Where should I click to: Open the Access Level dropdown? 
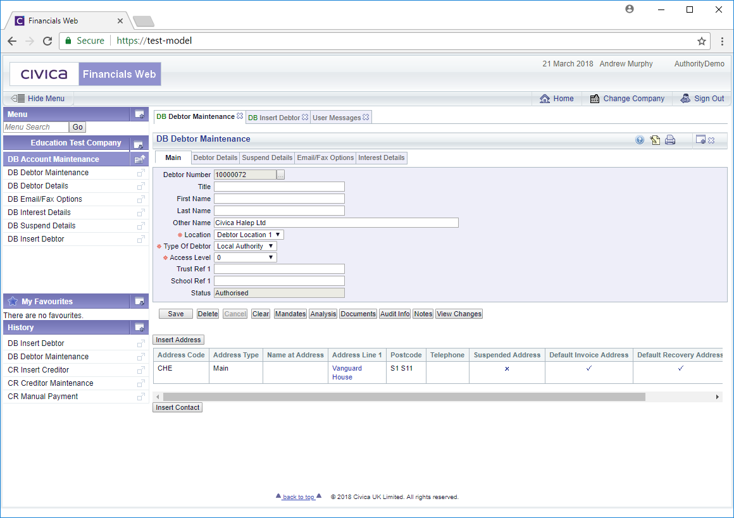246,257
